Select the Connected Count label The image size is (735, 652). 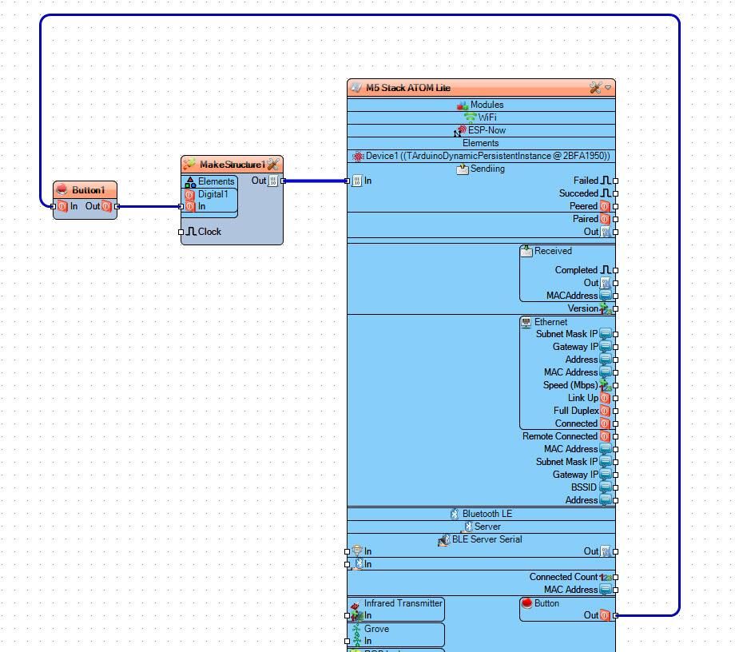pyautogui.click(x=563, y=577)
